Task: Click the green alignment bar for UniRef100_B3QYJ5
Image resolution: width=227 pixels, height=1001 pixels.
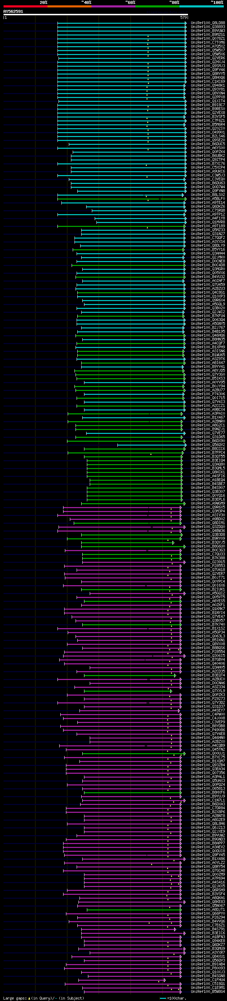Action: [128, 543]
